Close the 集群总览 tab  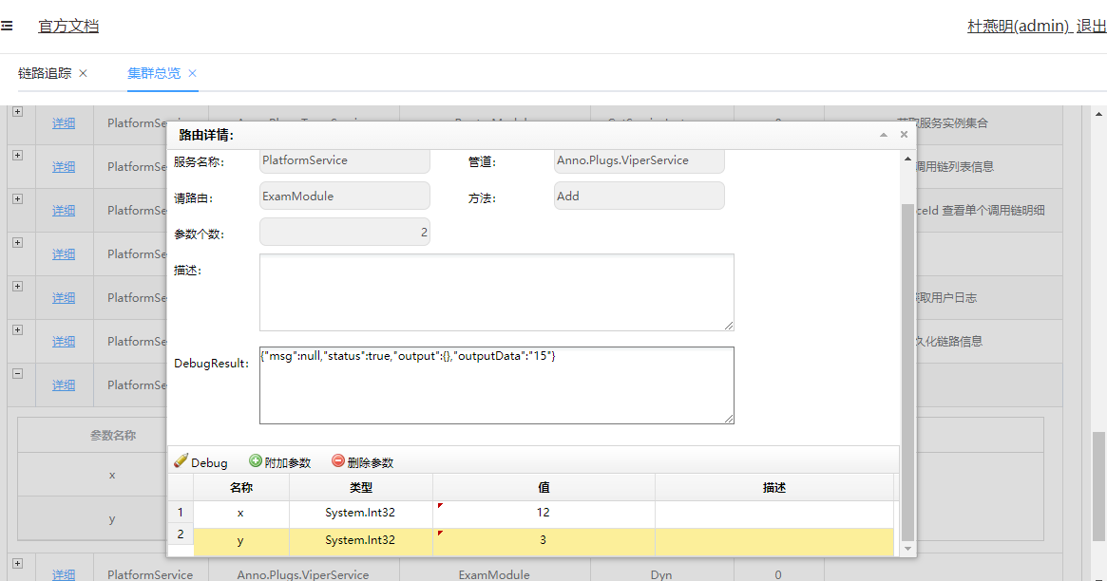pyautogui.click(x=192, y=73)
